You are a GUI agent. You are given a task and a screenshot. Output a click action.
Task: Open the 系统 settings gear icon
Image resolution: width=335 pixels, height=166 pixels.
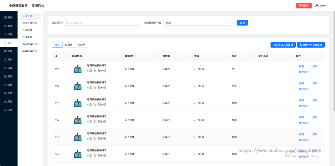pyautogui.click(x=6, y=93)
